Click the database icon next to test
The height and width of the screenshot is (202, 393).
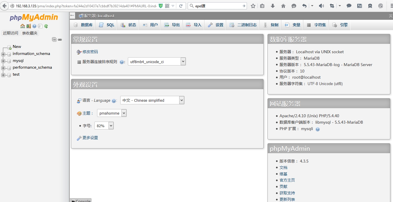[x=9, y=75]
